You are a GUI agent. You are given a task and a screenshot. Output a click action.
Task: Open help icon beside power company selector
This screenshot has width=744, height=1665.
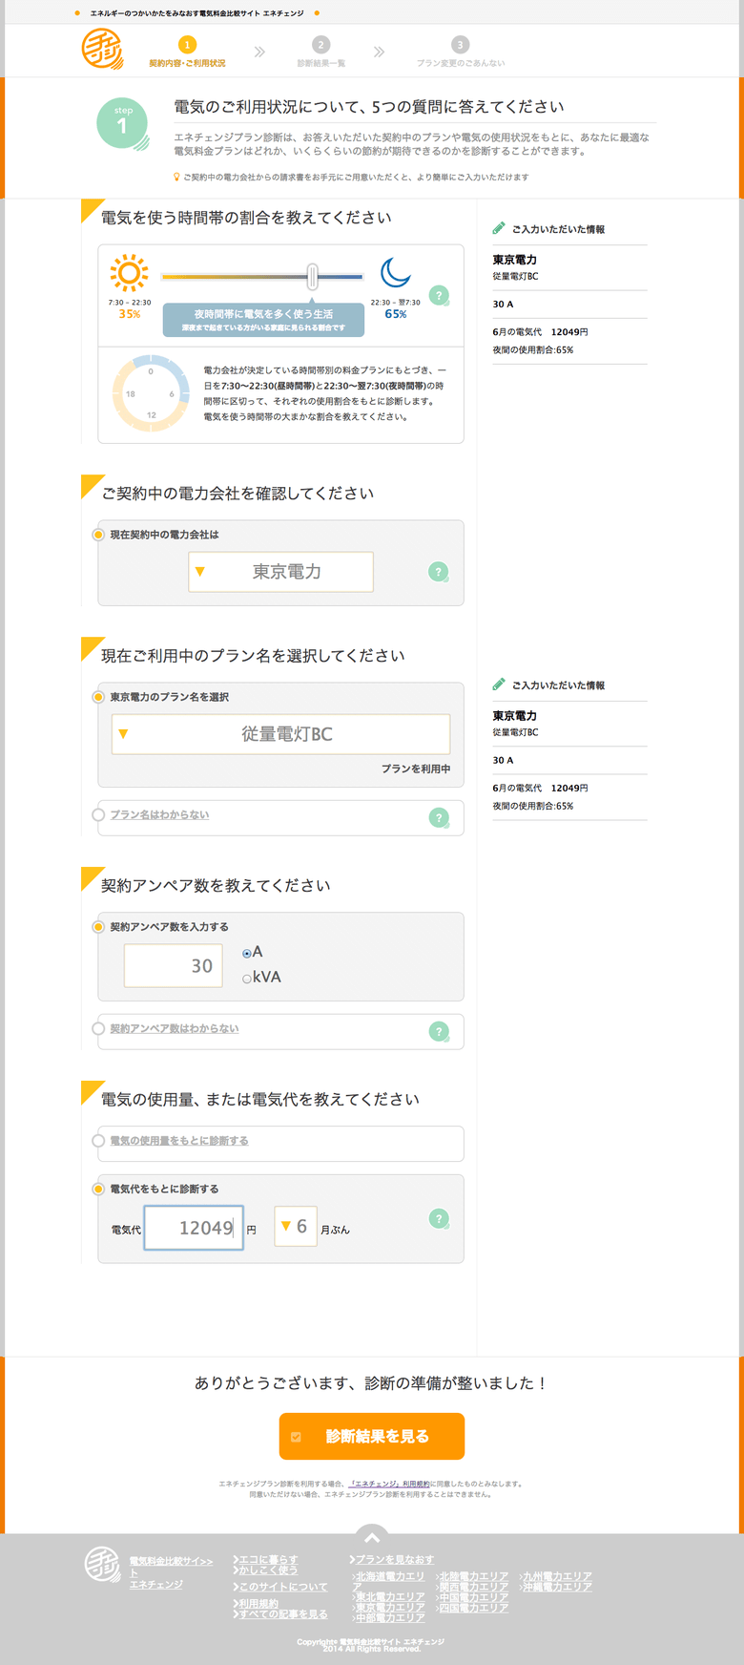tap(439, 572)
